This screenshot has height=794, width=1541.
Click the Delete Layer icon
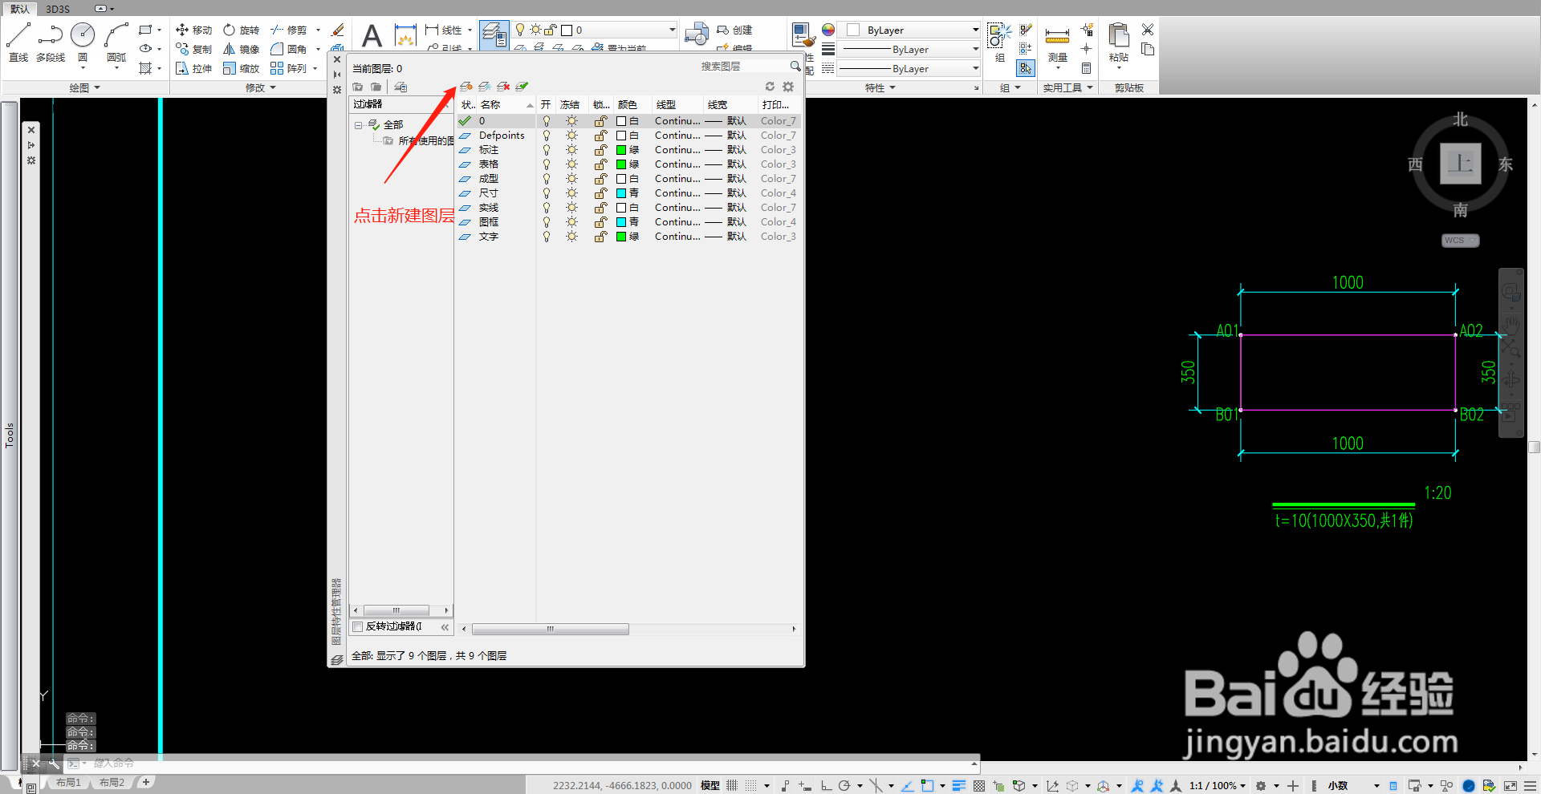(503, 87)
